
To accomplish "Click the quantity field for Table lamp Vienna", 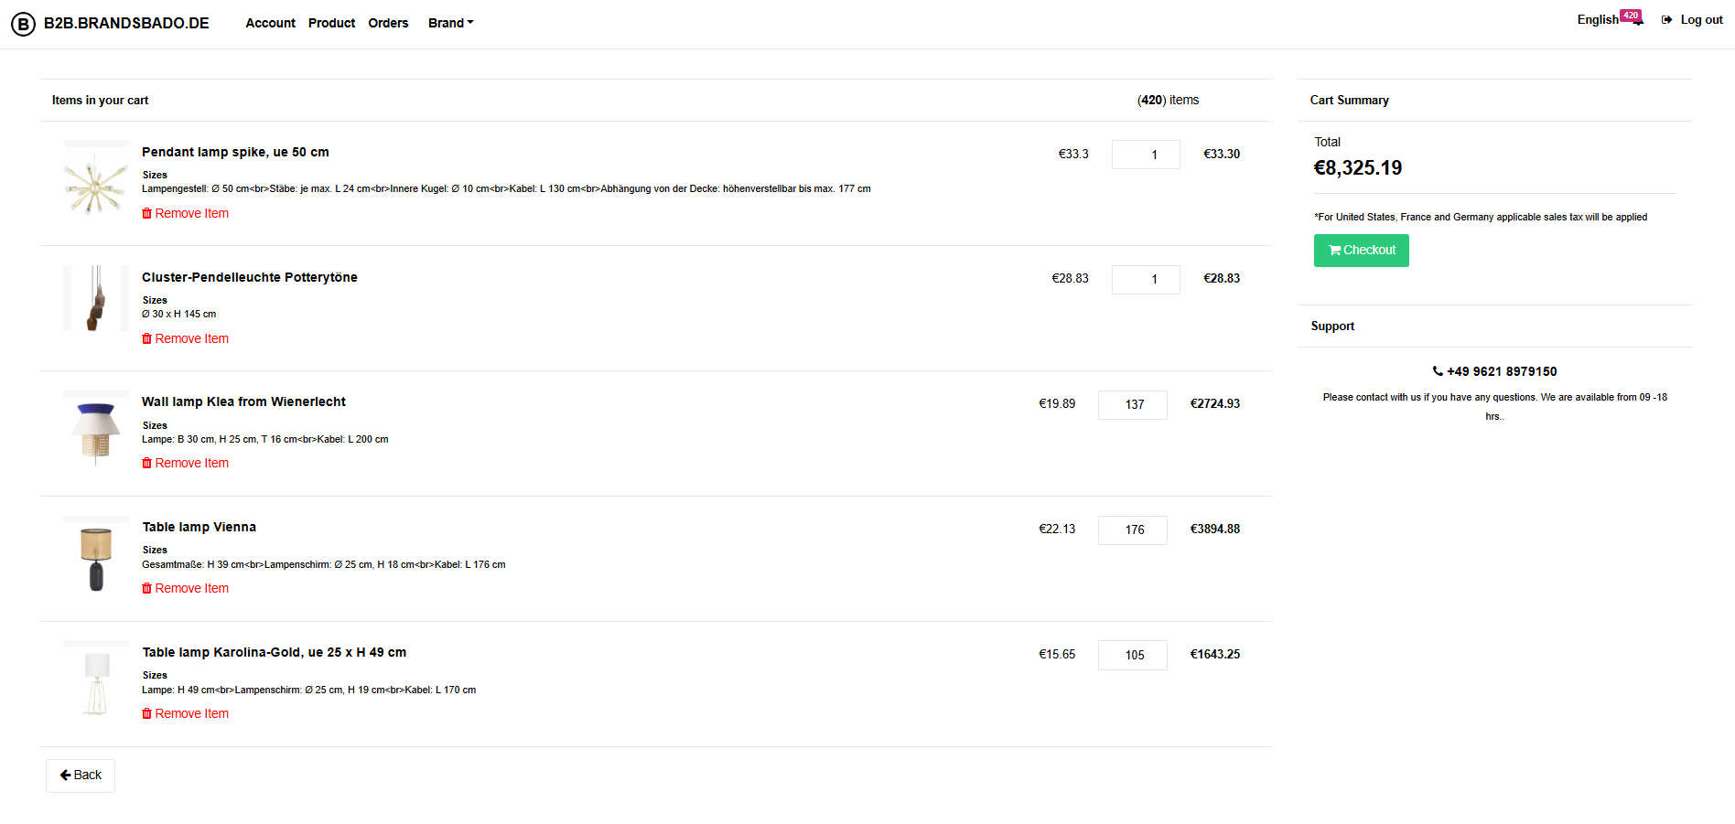I will (1133, 530).
